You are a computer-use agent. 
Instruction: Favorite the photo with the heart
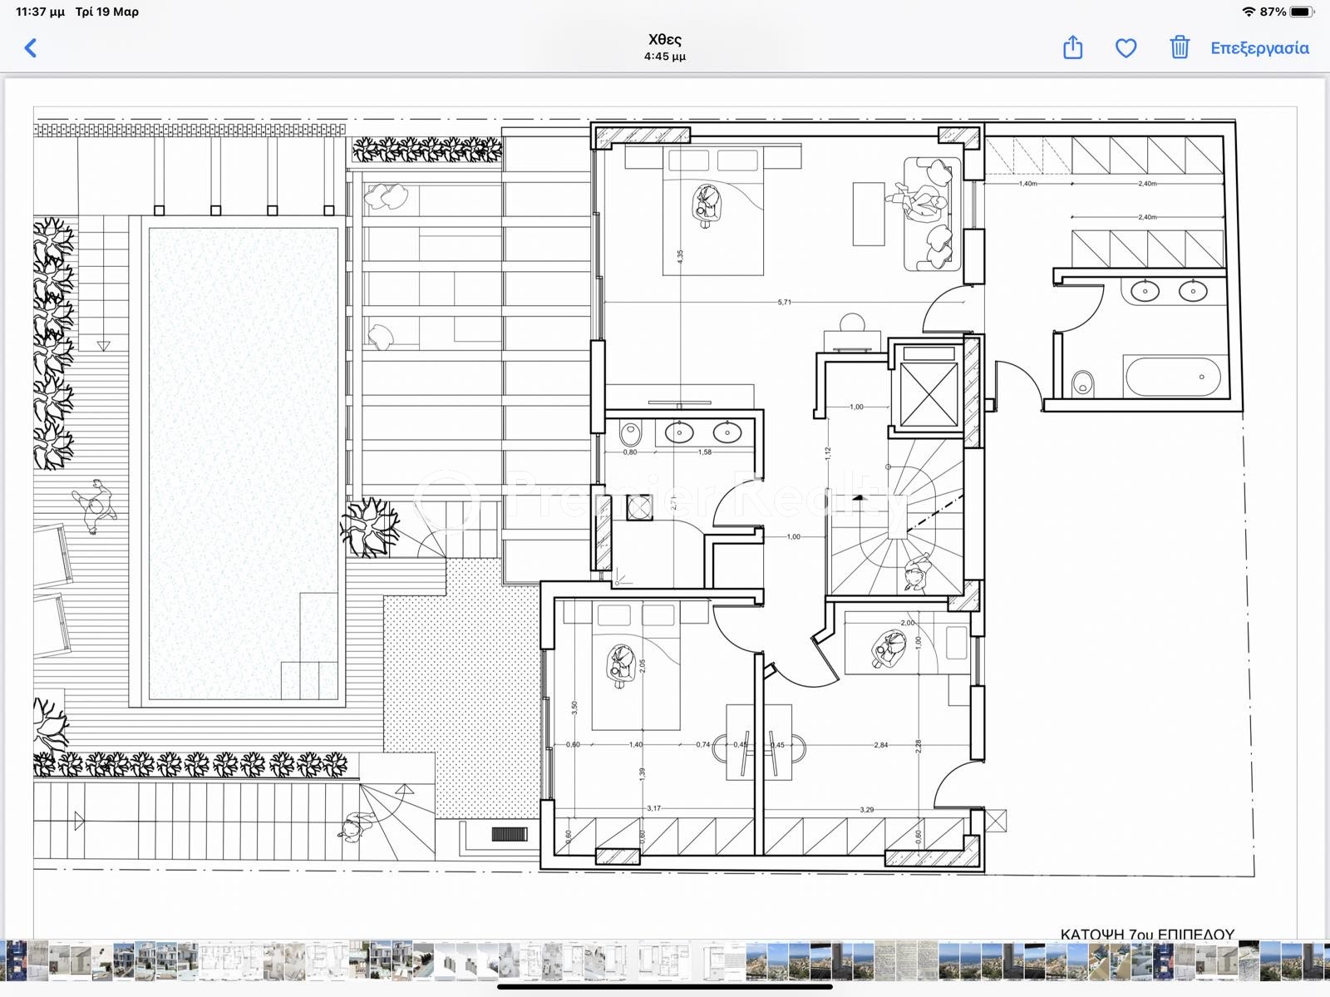tap(1126, 48)
